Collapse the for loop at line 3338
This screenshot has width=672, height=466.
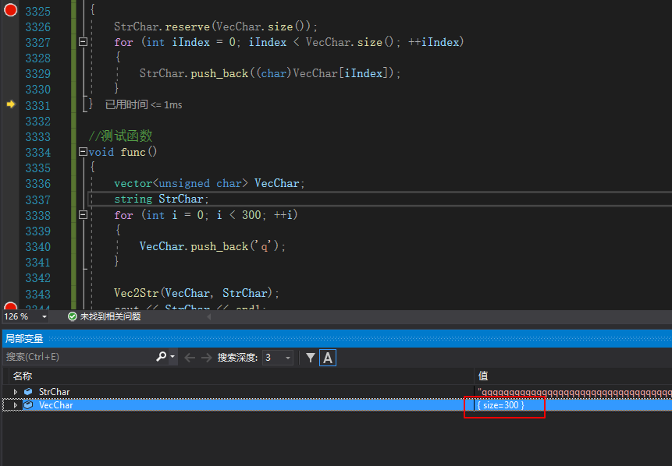click(x=84, y=215)
